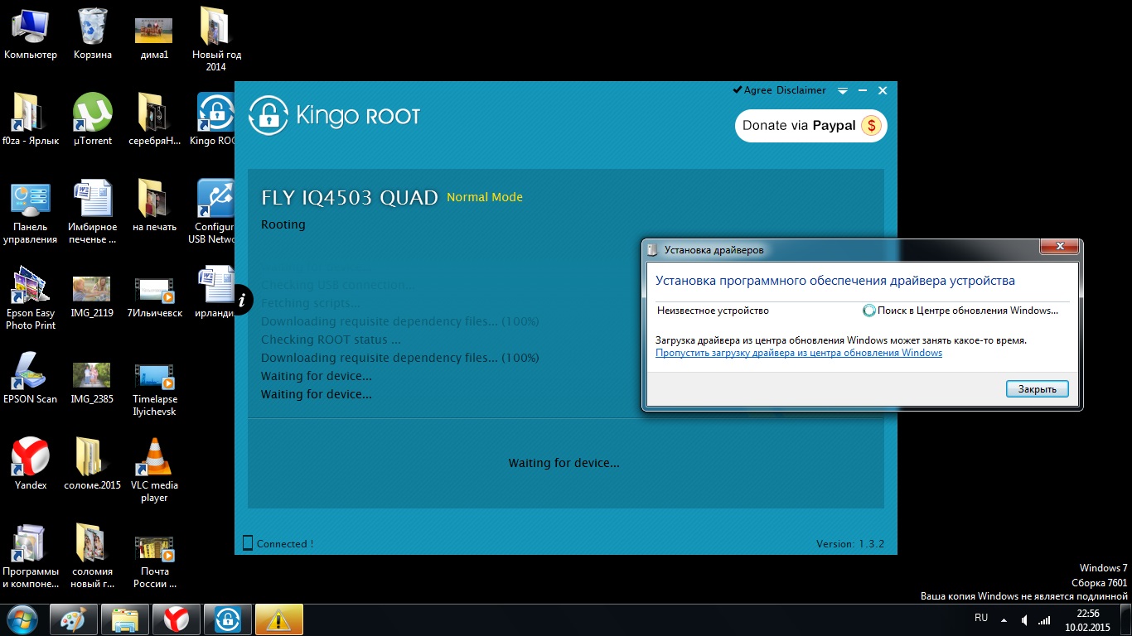Click the volume speaker tray icon
Image resolution: width=1132 pixels, height=636 pixels.
click(x=1024, y=619)
